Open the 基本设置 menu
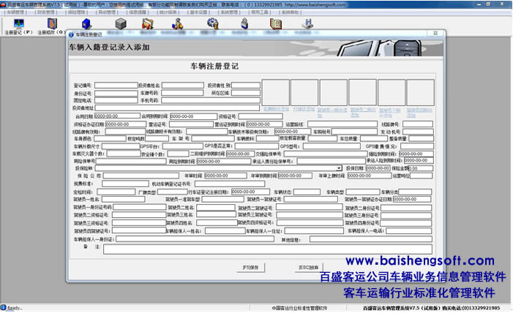 pos(198,12)
